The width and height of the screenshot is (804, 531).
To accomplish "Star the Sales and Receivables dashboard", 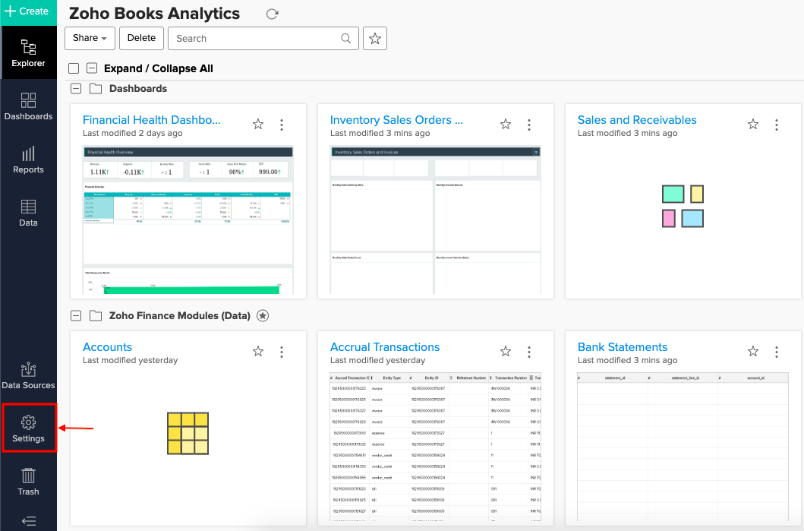I will (x=752, y=125).
